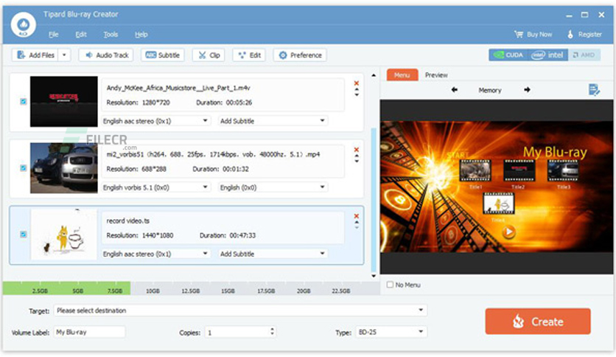Uncheck the Andy_McKee video checkbox
Image resolution: width=616 pixels, height=357 pixels.
tap(23, 102)
